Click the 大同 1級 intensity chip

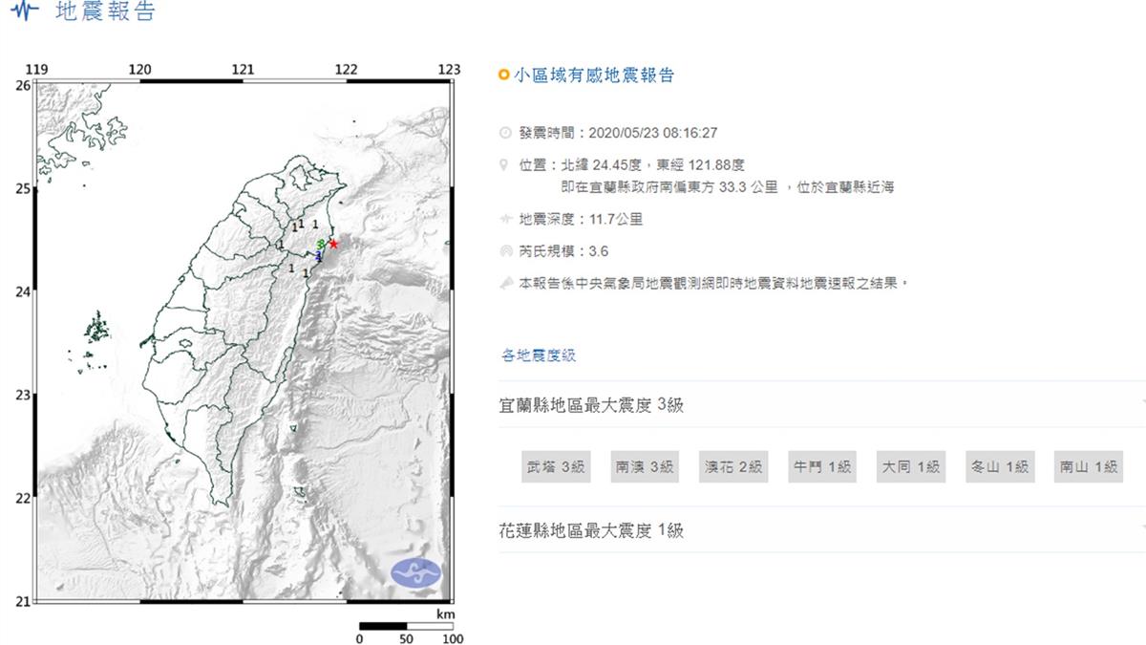point(910,467)
